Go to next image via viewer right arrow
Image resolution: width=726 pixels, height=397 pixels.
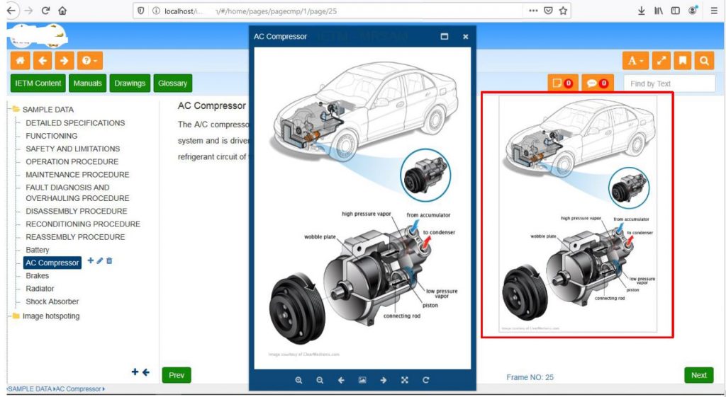click(x=384, y=380)
